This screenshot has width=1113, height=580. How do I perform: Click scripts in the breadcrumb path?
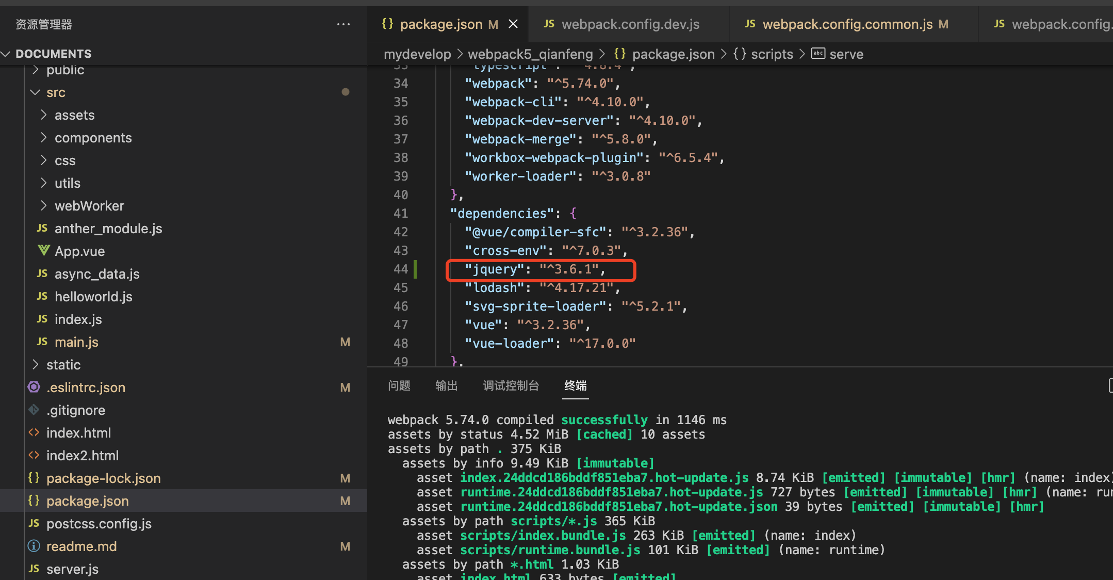772,54
